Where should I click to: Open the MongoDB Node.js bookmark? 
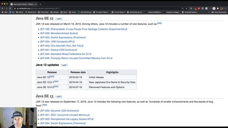(x=190, y=12)
